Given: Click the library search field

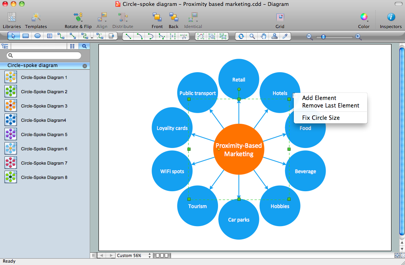Looking at the screenshot, I should pos(44,56).
